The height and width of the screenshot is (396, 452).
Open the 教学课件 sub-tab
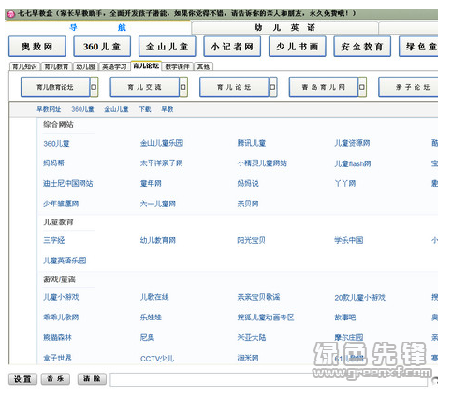pyautogui.click(x=178, y=66)
